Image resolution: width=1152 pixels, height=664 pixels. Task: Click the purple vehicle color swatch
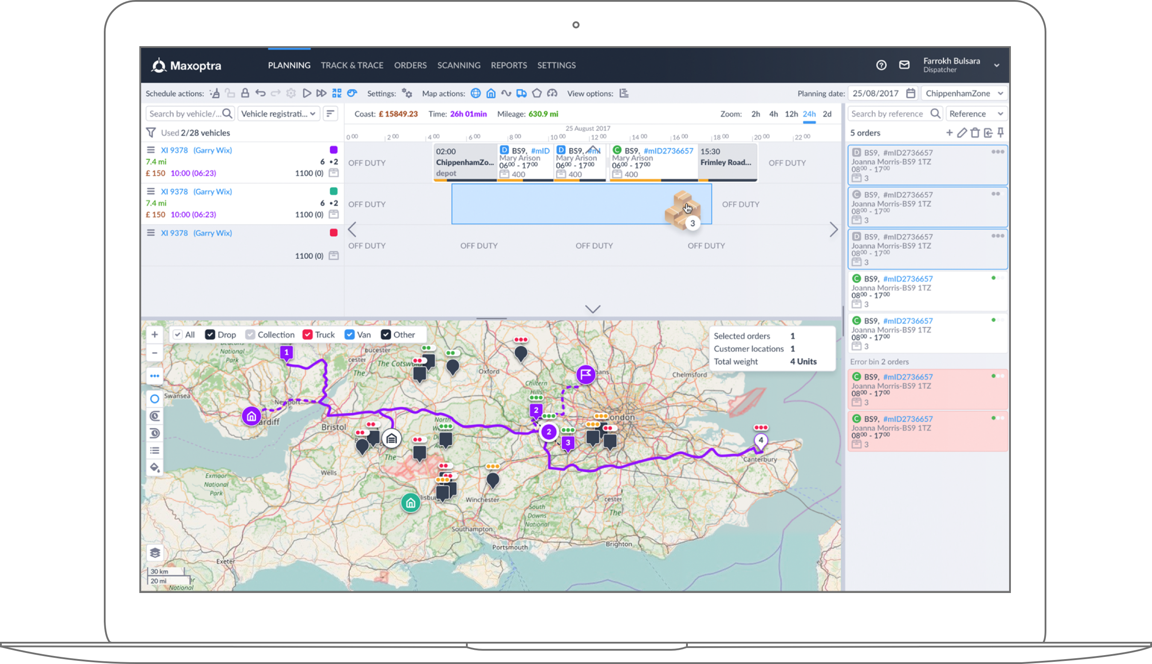[333, 150]
